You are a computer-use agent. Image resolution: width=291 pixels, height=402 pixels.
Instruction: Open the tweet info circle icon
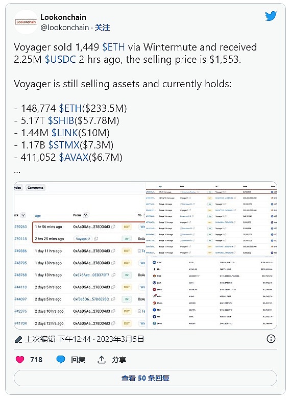pos(271,339)
